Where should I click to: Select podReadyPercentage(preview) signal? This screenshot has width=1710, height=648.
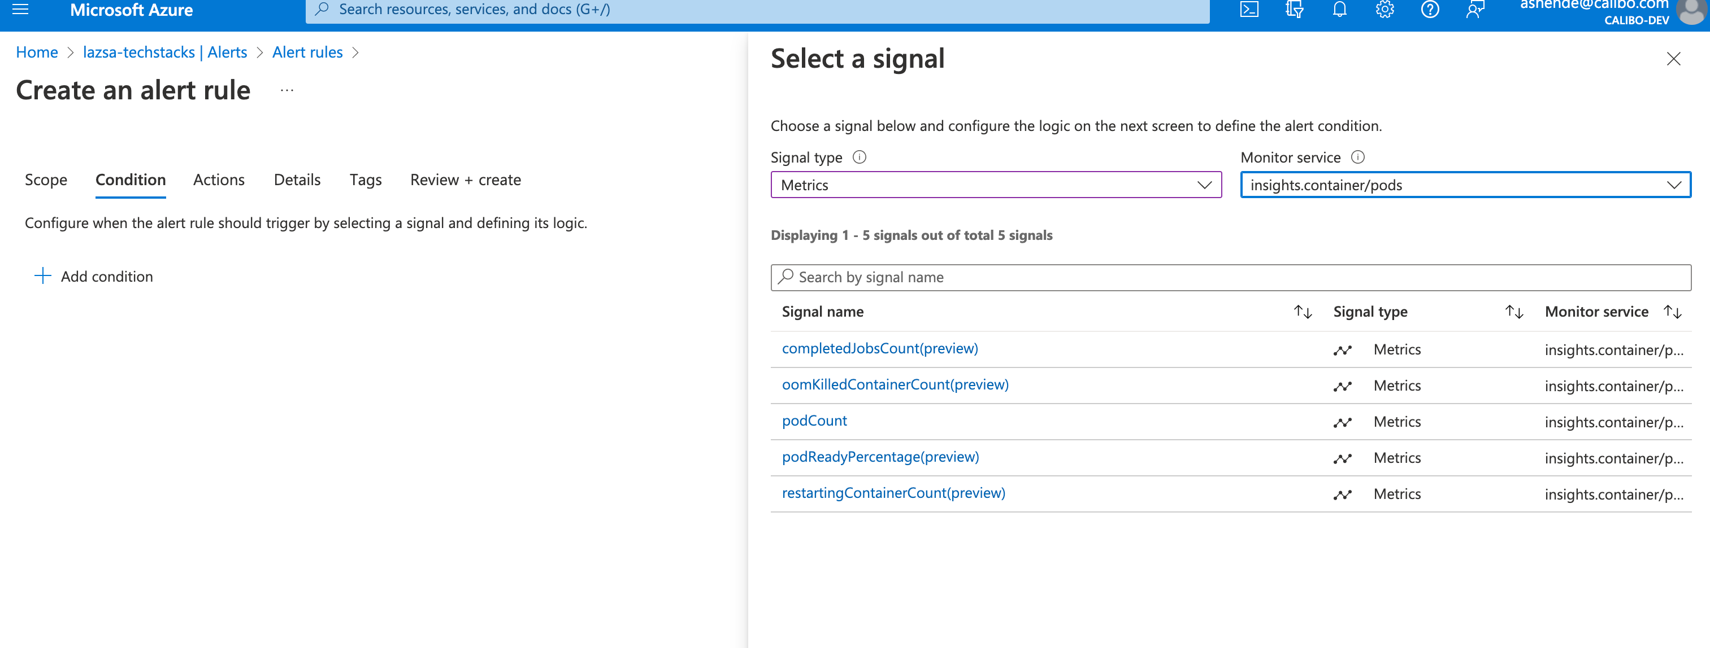pos(880,457)
